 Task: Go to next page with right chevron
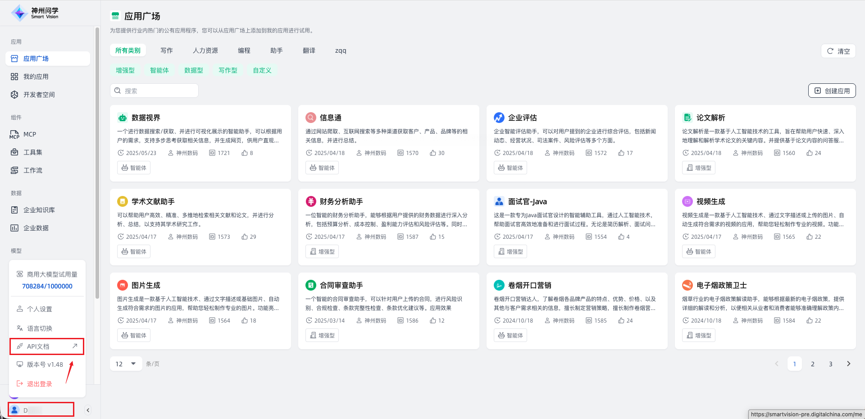coord(848,364)
